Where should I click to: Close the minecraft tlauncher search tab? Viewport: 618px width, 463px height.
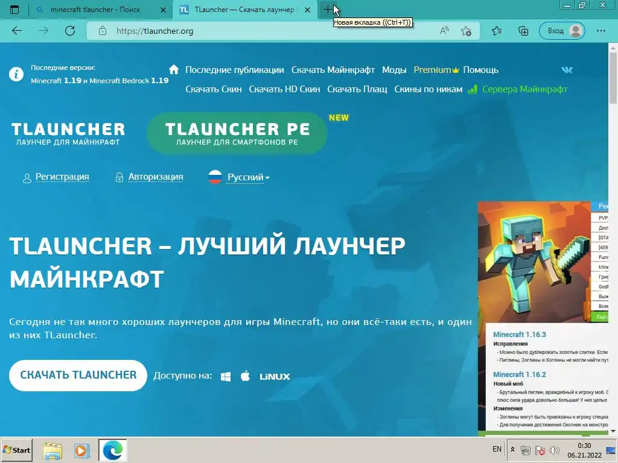[x=163, y=10]
